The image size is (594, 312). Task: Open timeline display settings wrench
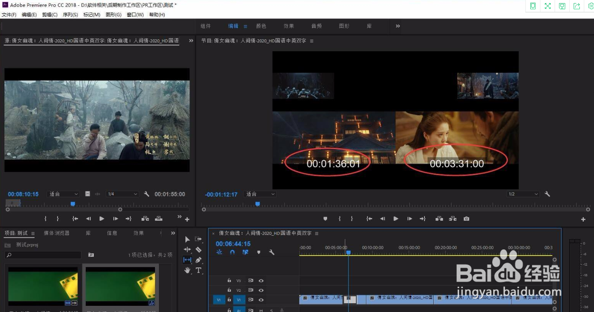[272, 252]
